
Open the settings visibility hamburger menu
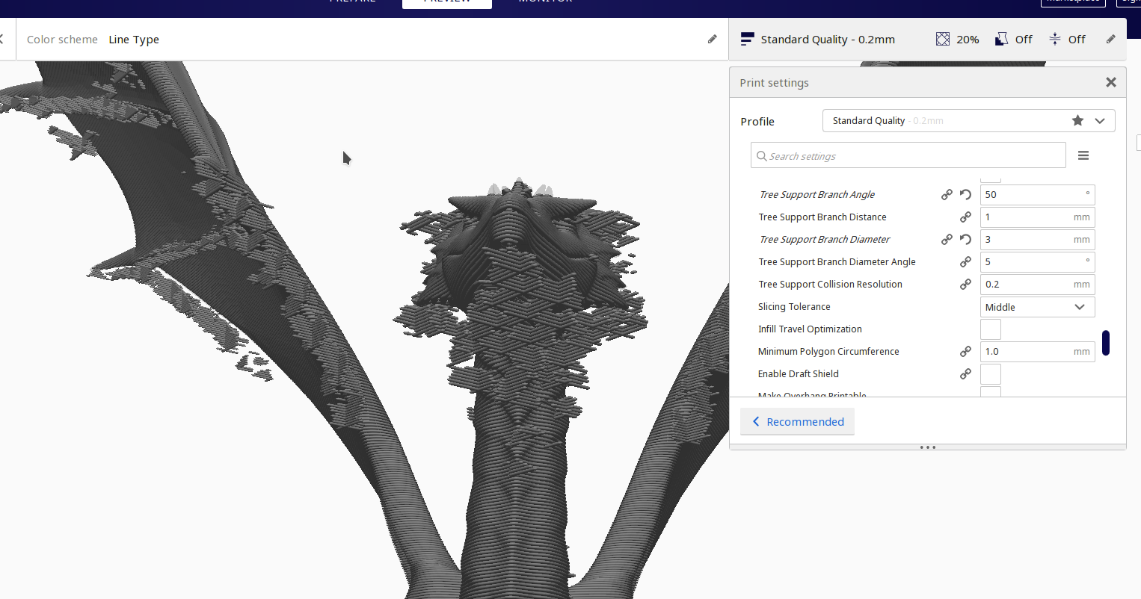click(1083, 155)
